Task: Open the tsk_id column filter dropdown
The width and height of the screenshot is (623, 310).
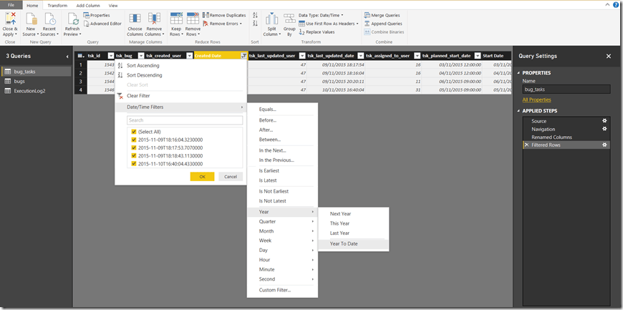Action: [111, 56]
